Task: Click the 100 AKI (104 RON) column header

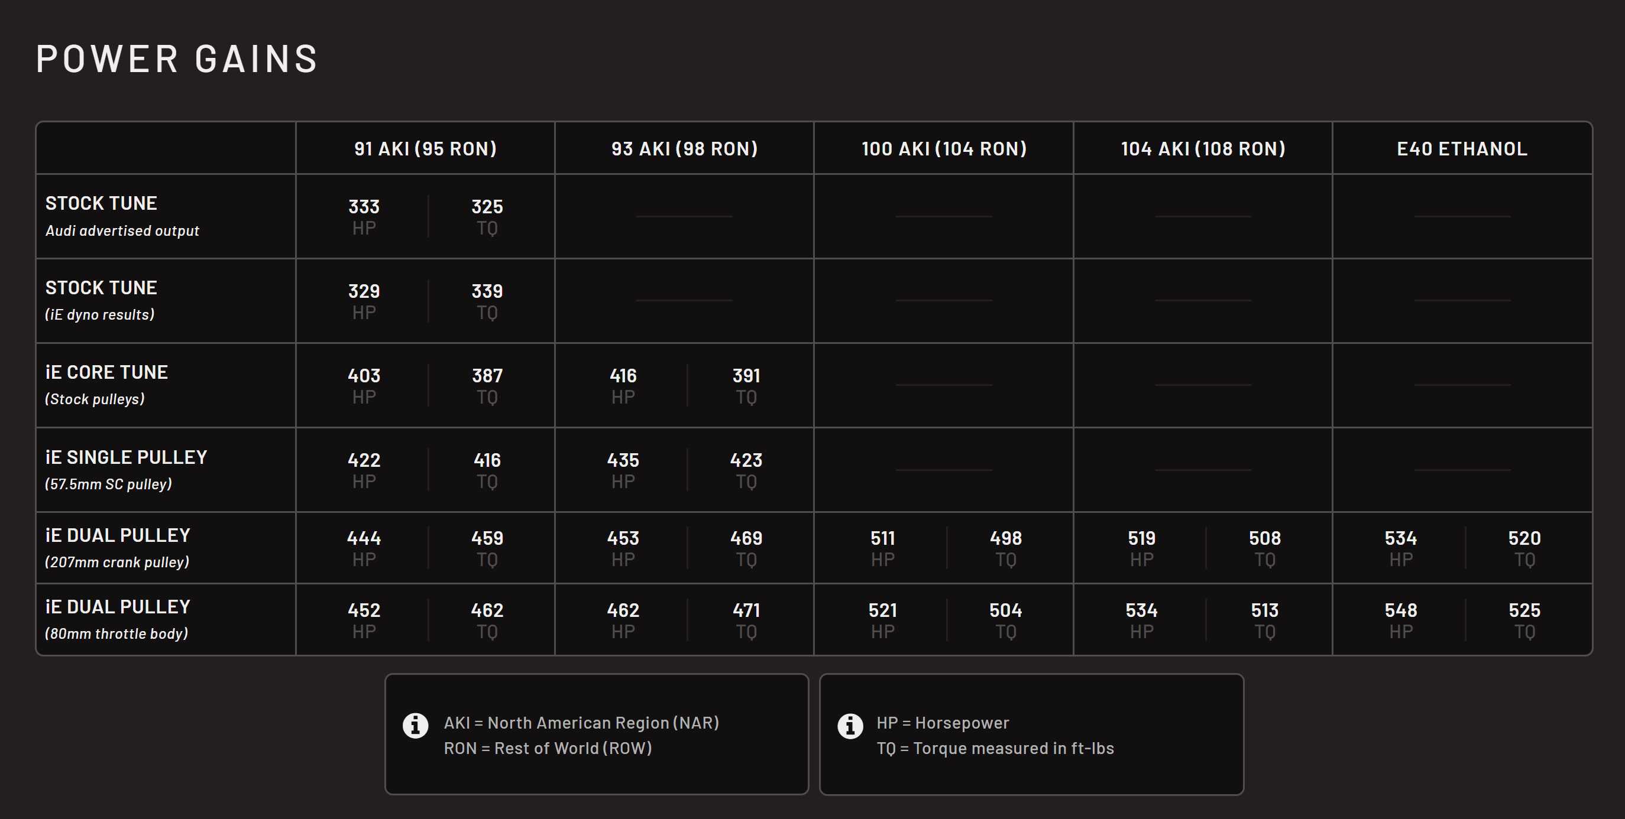Action: pyautogui.click(x=944, y=149)
